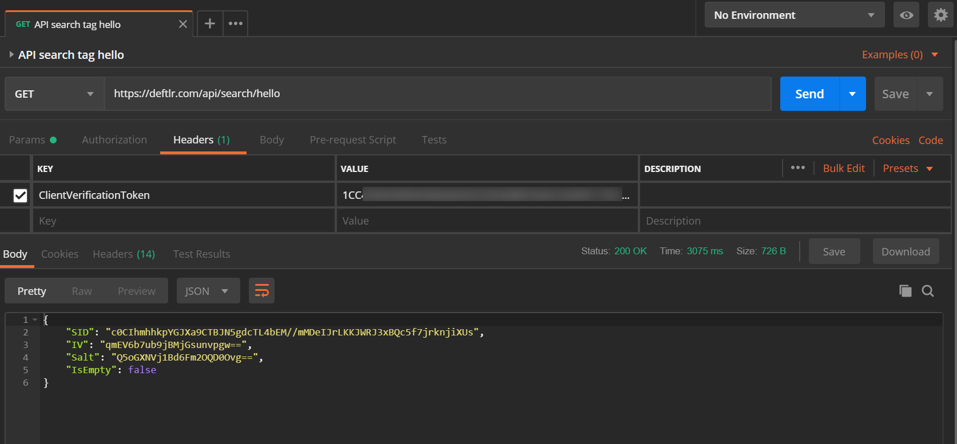The height and width of the screenshot is (444, 957).
Task: Click the "Salt" line in response
Action: pyautogui.click(x=164, y=358)
